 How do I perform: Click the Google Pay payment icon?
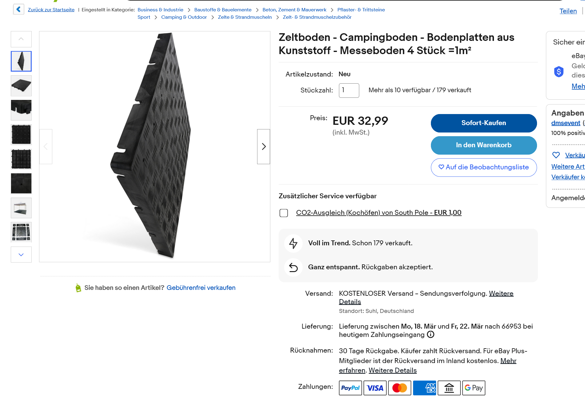473,388
